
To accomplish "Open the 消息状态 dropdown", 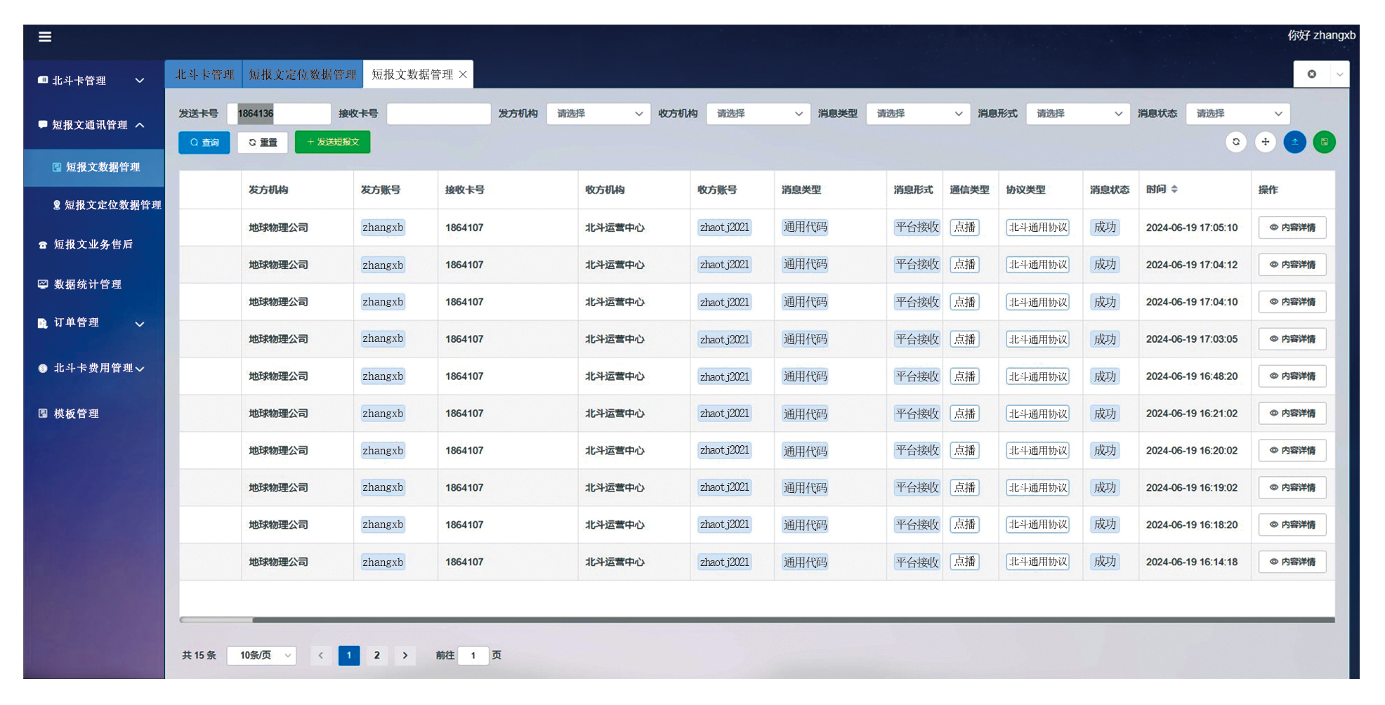I will pyautogui.click(x=1238, y=114).
